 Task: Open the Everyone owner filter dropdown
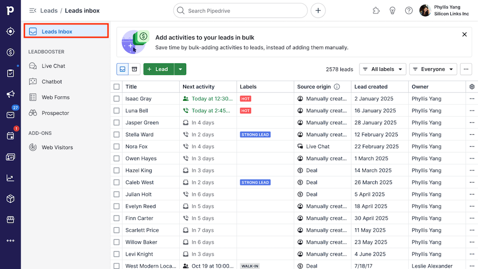pyautogui.click(x=433, y=69)
